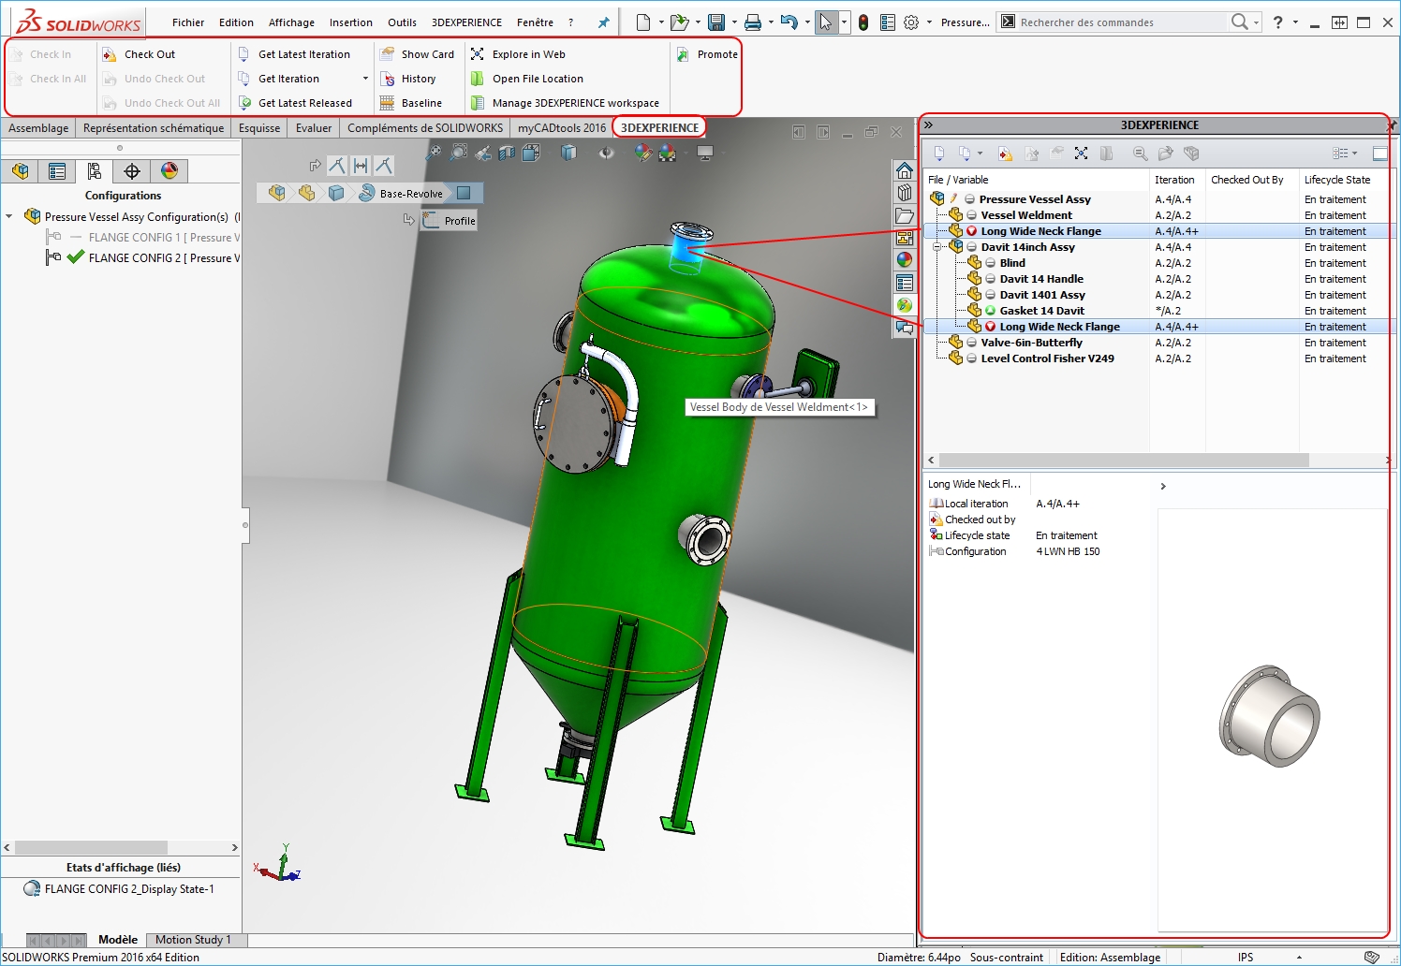Open the Outils menu
Screen dimensions: 1401x966
pyautogui.click(x=402, y=22)
